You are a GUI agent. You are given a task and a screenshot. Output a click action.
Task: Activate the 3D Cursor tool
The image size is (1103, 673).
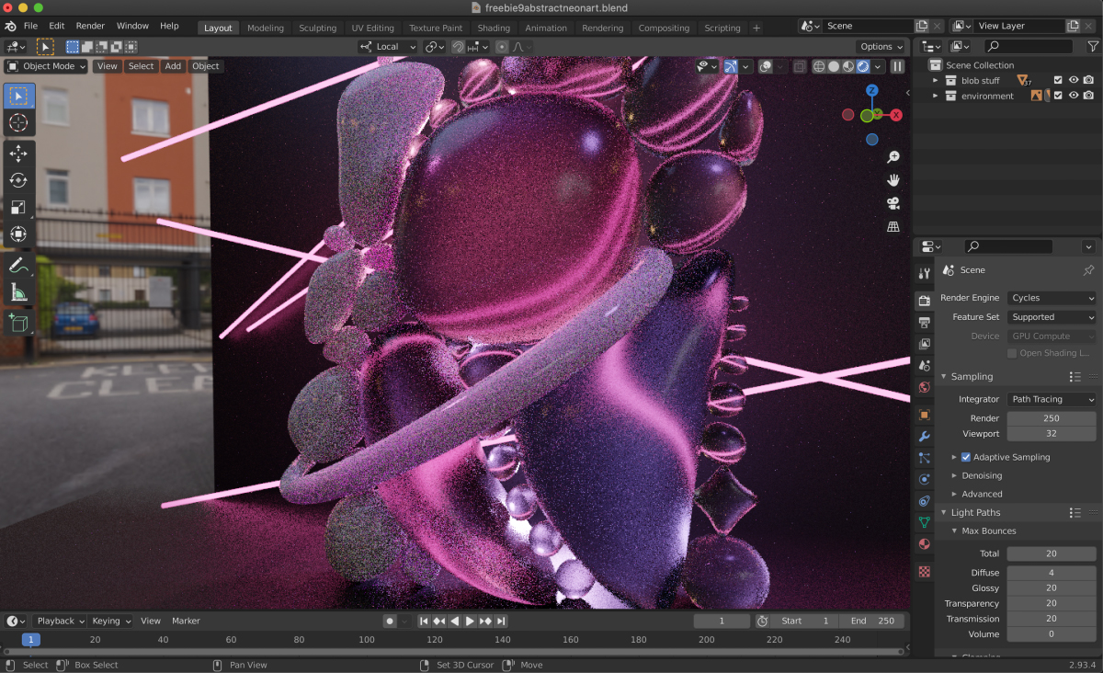(x=18, y=122)
